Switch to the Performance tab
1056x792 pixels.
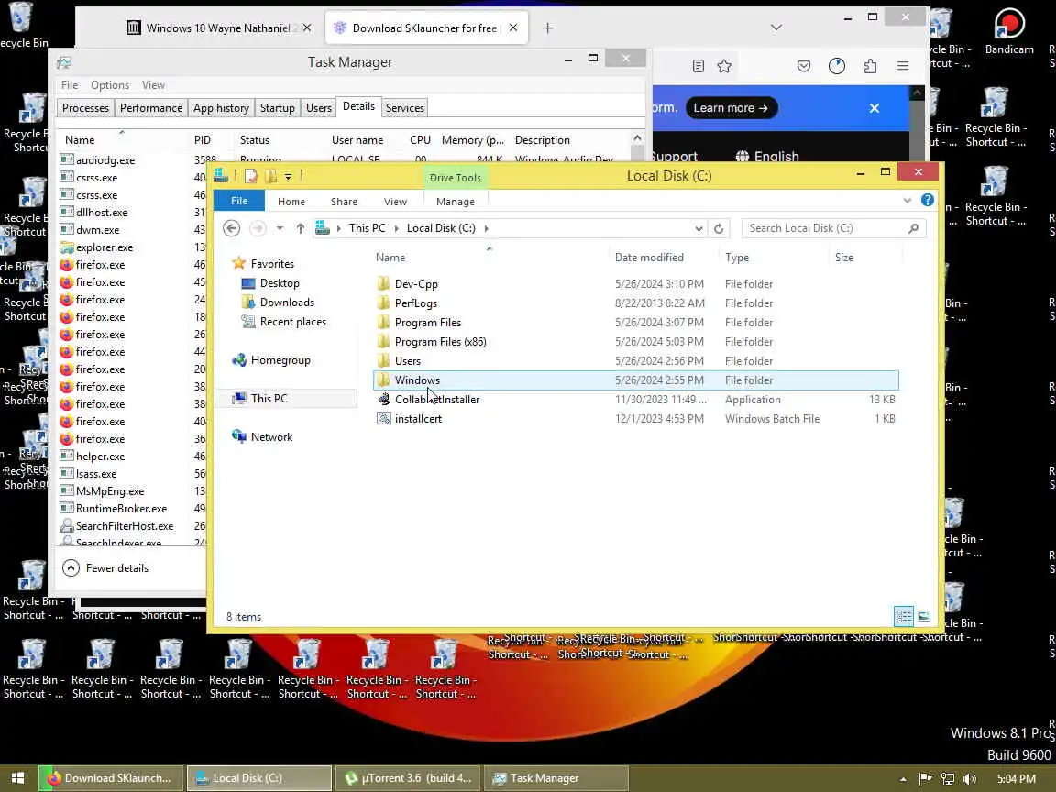point(151,108)
